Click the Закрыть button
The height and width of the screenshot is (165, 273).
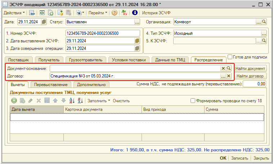[x=261, y=158]
